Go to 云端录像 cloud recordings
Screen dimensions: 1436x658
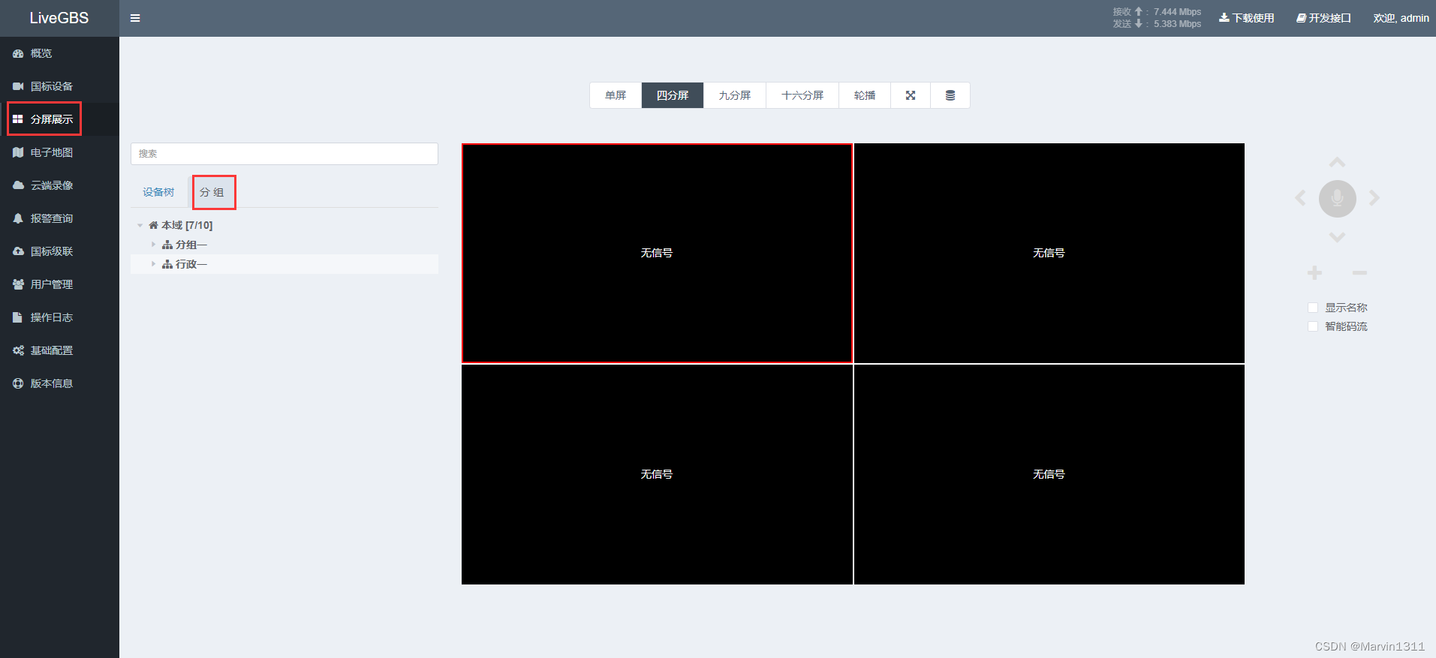click(x=59, y=185)
